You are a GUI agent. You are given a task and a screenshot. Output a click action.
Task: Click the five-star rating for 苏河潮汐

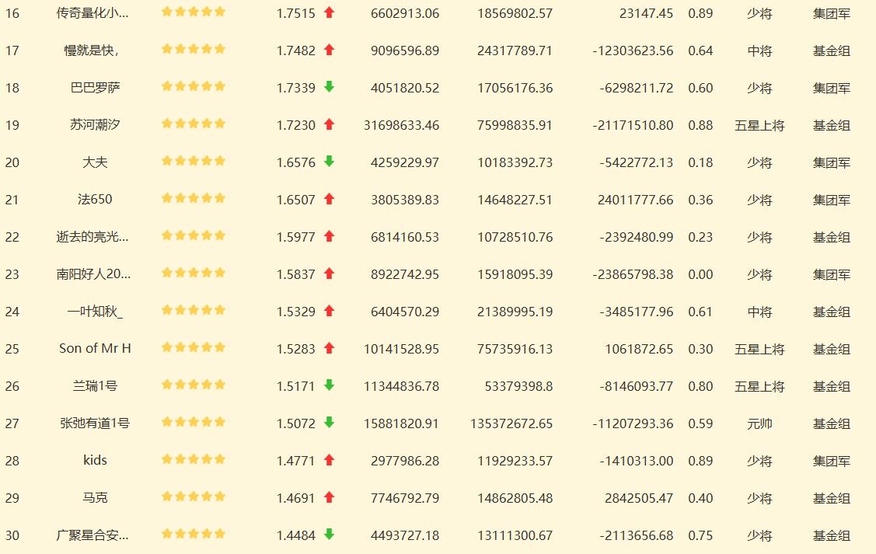tap(194, 124)
